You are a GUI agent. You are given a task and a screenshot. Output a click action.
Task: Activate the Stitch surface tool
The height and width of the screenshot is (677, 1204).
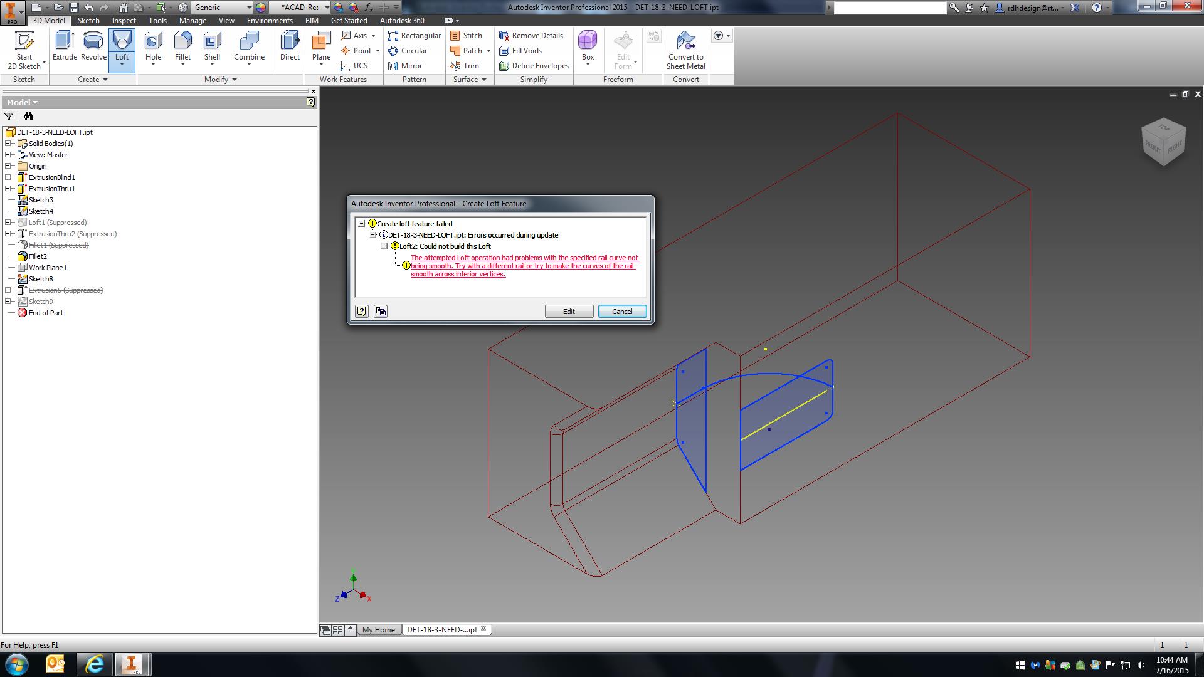[468, 35]
